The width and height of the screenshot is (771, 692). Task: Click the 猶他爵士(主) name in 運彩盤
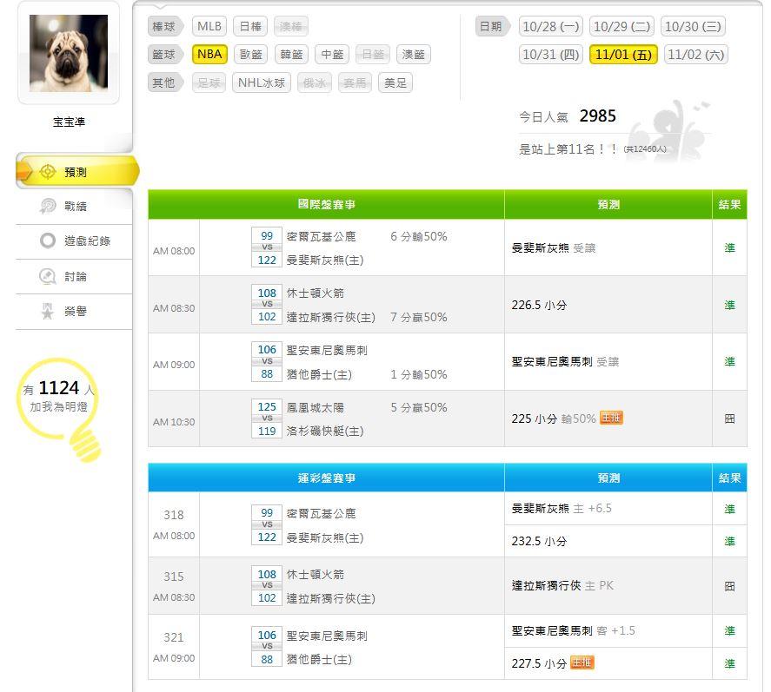click(x=319, y=659)
